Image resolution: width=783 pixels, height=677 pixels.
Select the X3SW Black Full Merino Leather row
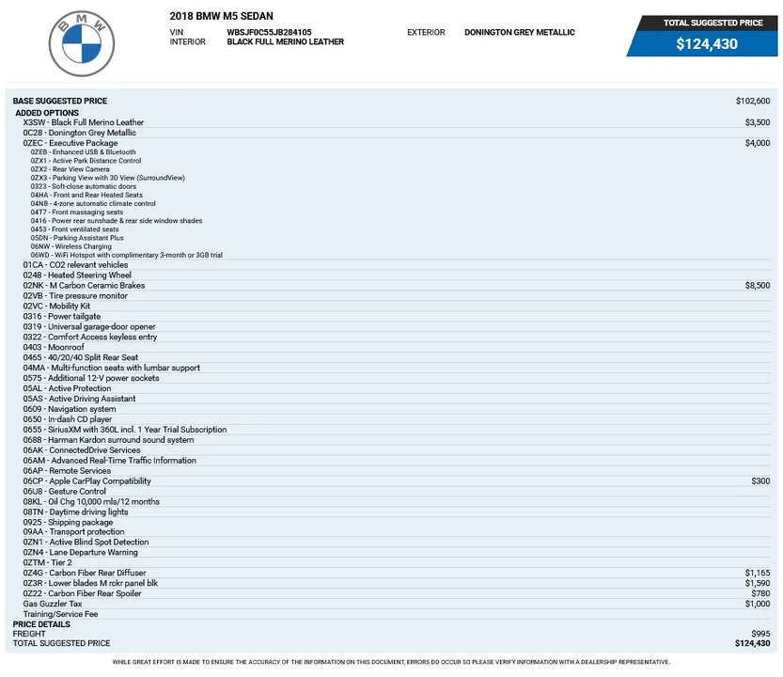pyautogui.click(x=397, y=122)
